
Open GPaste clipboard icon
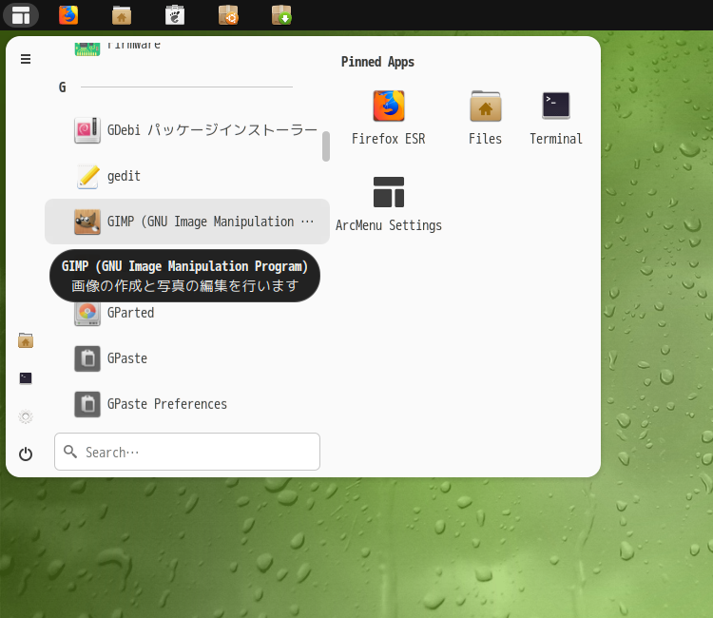(x=87, y=358)
